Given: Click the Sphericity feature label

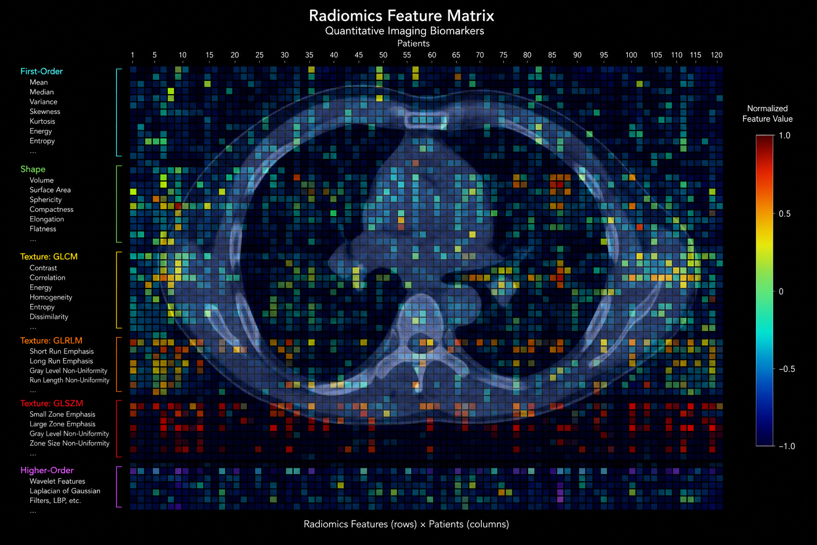Looking at the screenshot, I should point(46,200).
